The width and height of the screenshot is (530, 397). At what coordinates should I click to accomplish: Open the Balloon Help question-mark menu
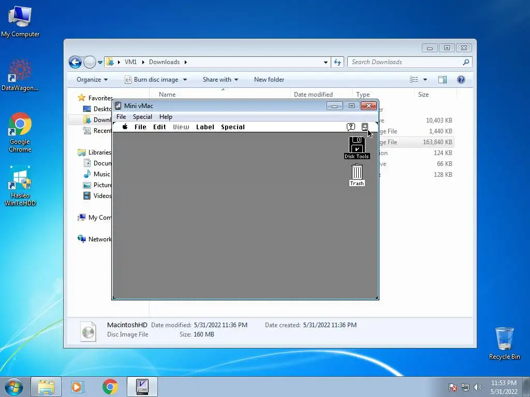pyautogui.click(x=351, y=127)
